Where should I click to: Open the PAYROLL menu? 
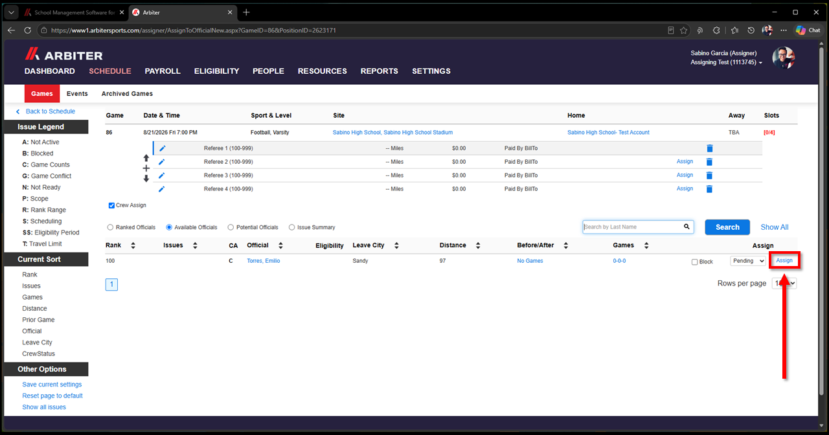(x=163, y=71)
